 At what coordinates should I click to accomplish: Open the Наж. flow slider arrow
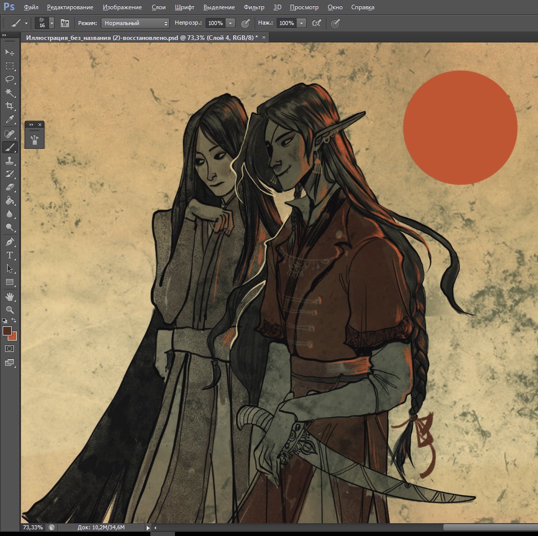(301, 23)
